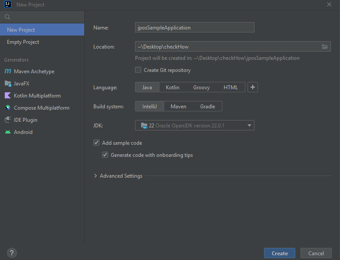Choose Gradle build system
This screenshot has width=340, height=260.
point(207,107)
